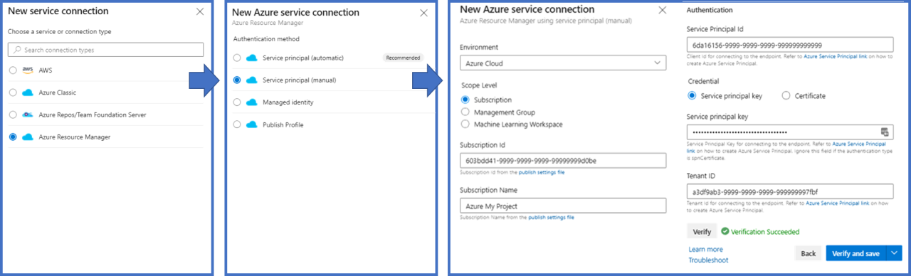Select the Azure Classic radio button

[x=13, y=92]
